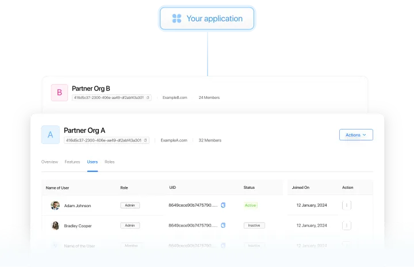Click the Role column header
The image size is (414, 267).
point(124,188)
